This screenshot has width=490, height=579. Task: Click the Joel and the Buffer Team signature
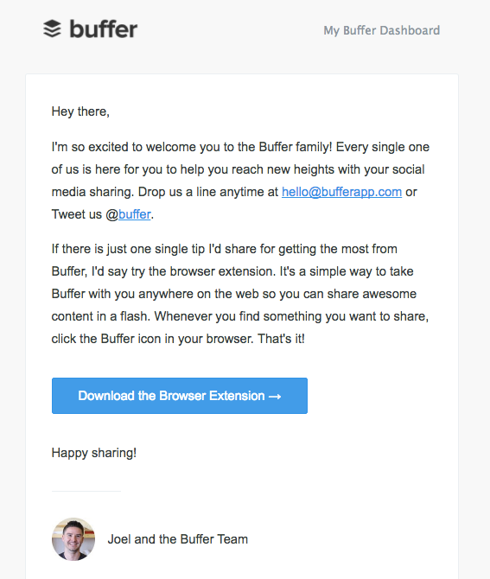pos(178,539)
